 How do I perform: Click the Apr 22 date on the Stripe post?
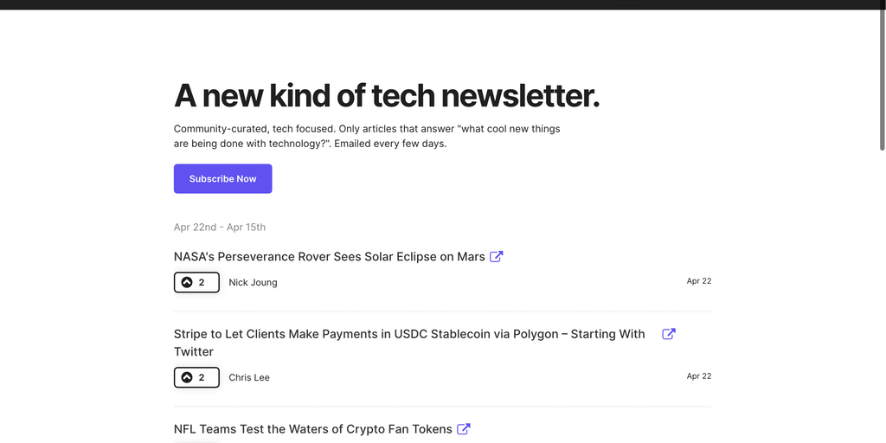[x=698, y=376]
